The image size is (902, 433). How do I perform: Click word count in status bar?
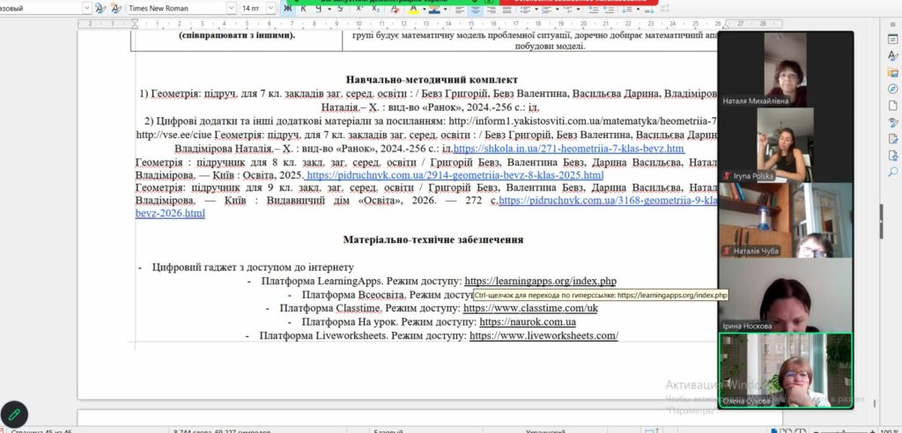click(x=222, y=430)
